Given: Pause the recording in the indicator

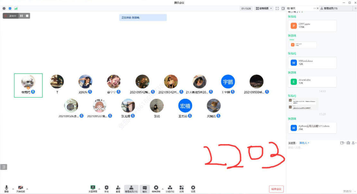Looking at the screenshot, I should point(22,16).
